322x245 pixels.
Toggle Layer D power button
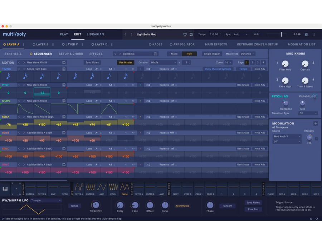93,45
